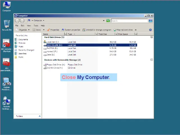
Task: Show more toolbar commands chevron
Action: click(136, 30)
